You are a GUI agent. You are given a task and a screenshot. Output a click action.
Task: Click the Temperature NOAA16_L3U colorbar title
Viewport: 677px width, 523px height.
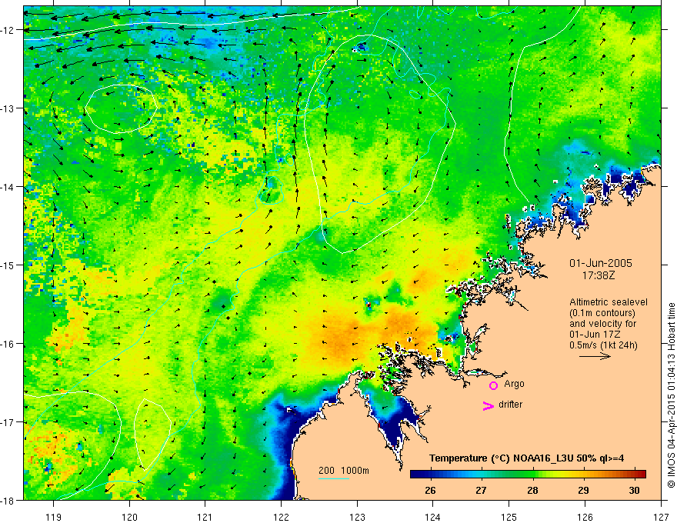tap(526, 458)
